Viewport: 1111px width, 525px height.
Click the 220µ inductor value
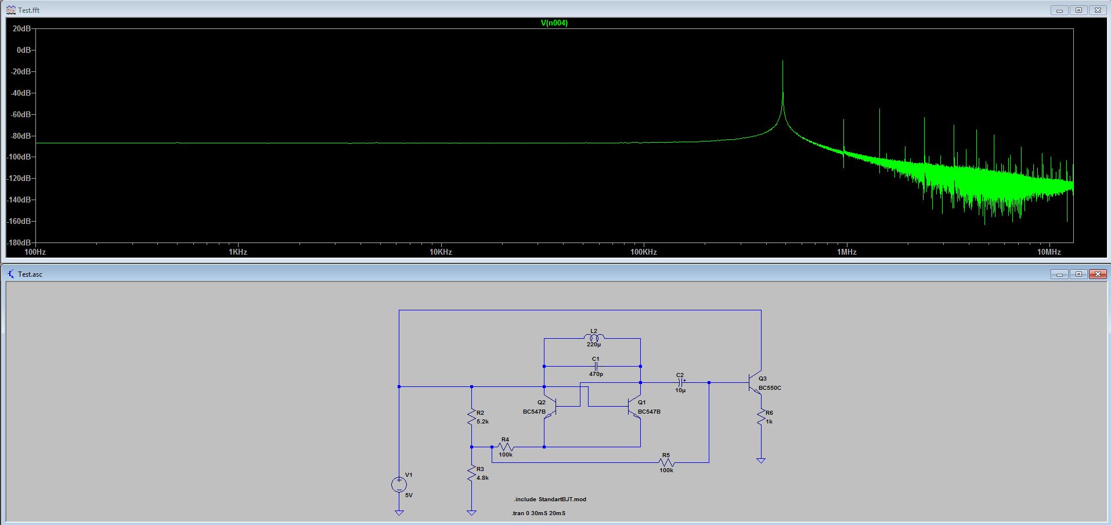[594, 345]
